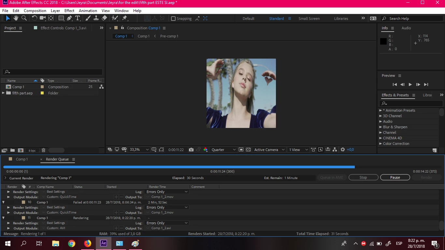This screenshot has width=445, height=250.
Task: Switch to Effect Controls Comp 1_3.avi tab
Action: click(63, 28)
